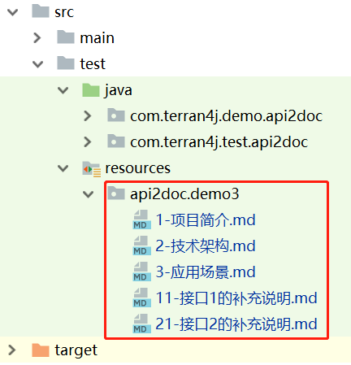Click the MD icon of 2-技术架构.md
The width and height of the screenshot is (351, 365).
(142, 246)
